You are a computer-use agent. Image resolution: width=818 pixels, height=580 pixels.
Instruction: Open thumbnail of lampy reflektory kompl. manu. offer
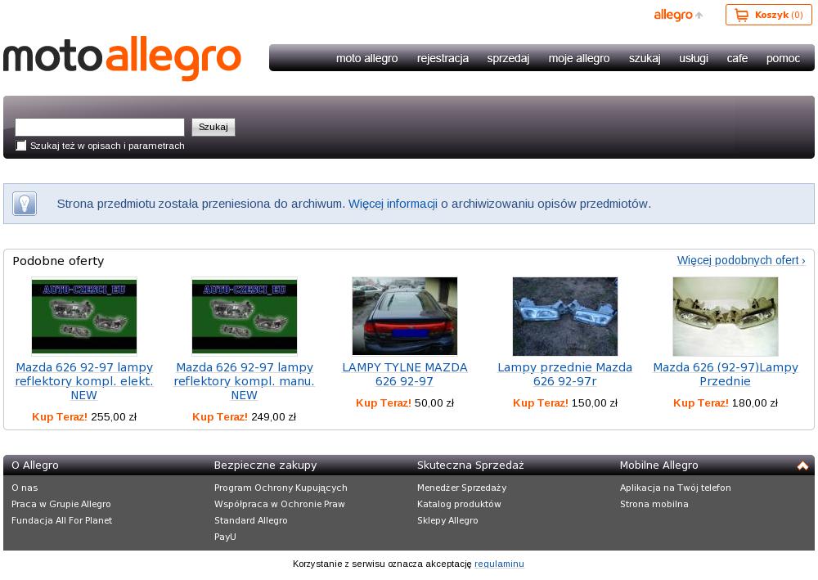click(244, 317)
